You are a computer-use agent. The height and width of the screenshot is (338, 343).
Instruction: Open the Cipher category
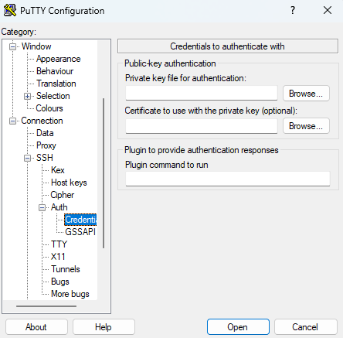(63, 195)
